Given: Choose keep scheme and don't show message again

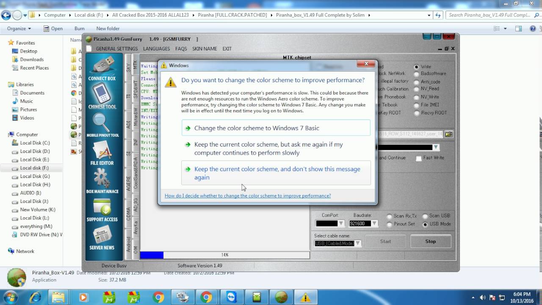Looking at the screenshot, I should click(x=276, y=173).
